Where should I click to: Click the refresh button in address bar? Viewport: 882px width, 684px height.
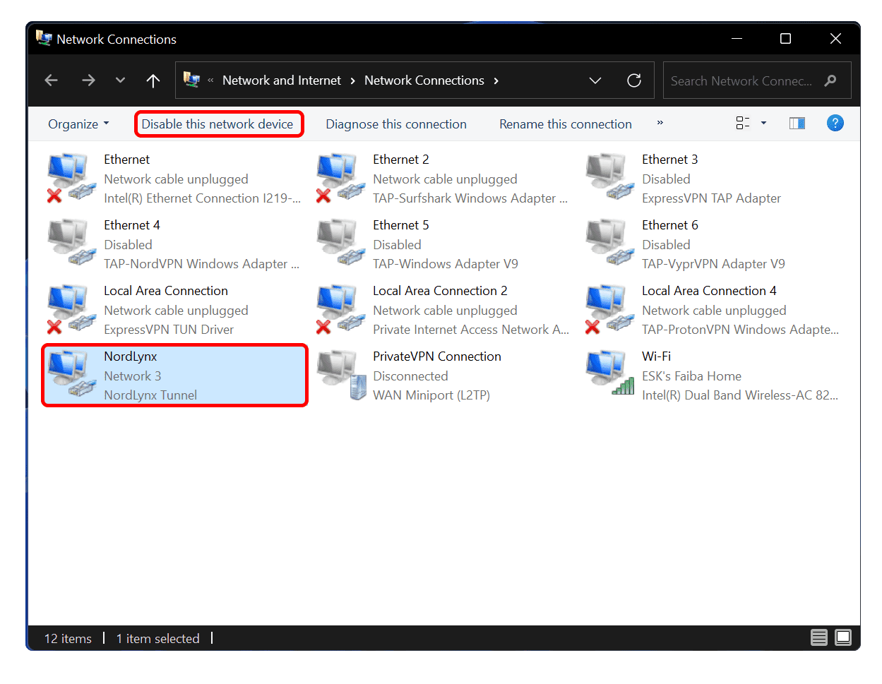click(x=634, y=80)
